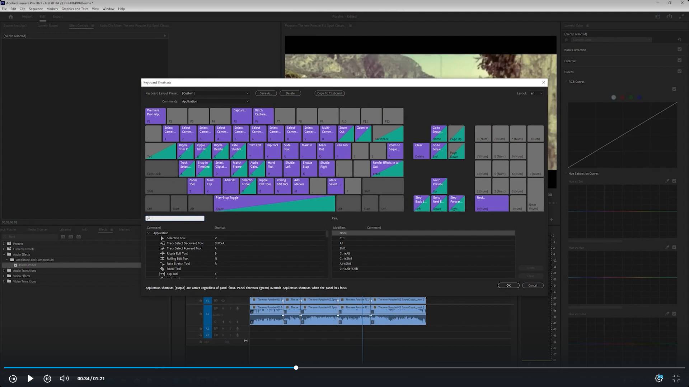Switch to the Lumetri Scopes tab
Viewport: 689px width, 387px height.
click(x=48, y=25)
